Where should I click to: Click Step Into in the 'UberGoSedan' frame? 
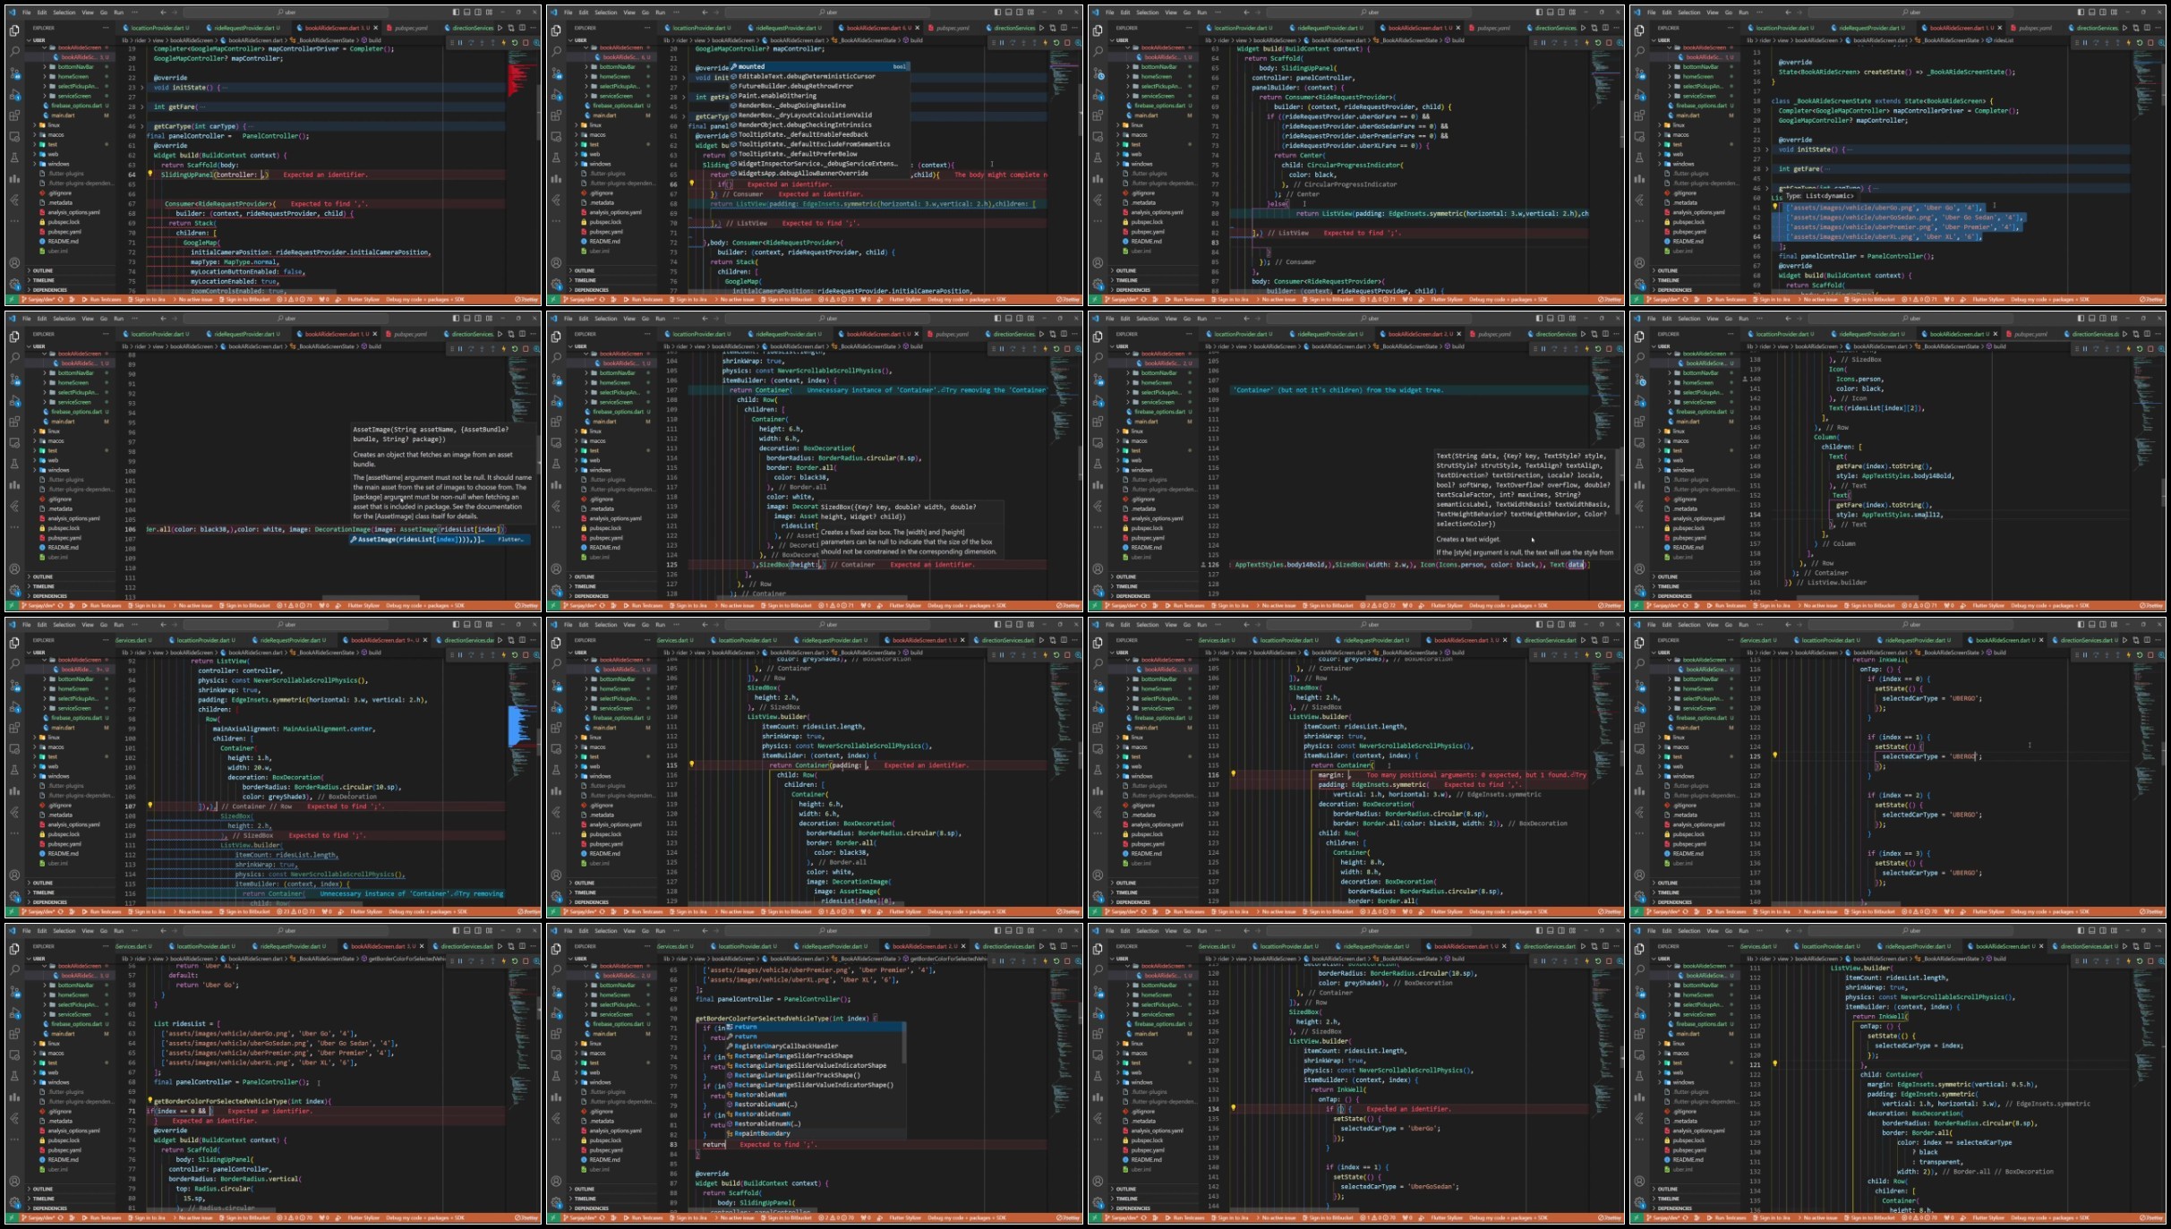1565,960
